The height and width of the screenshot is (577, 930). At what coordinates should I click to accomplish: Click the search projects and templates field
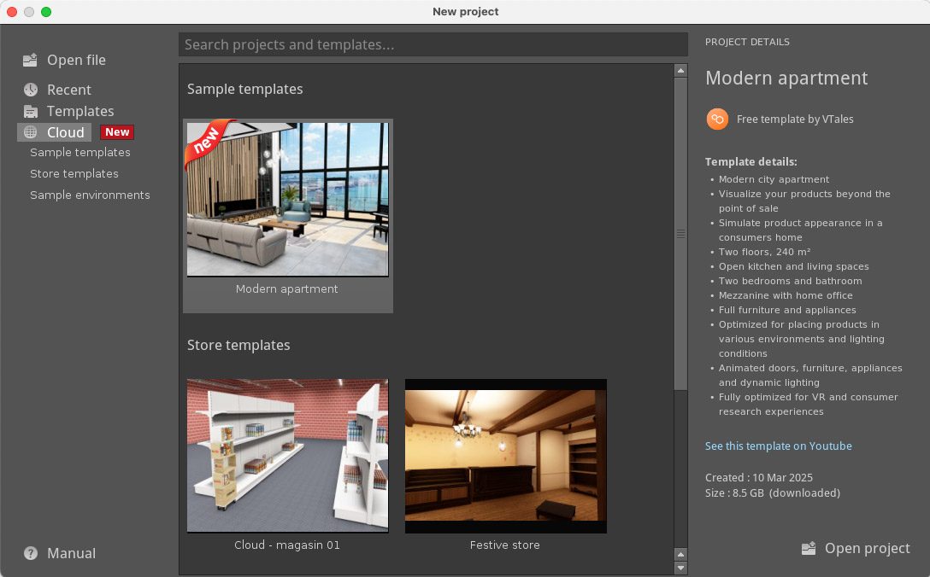[x=433, y=44]
